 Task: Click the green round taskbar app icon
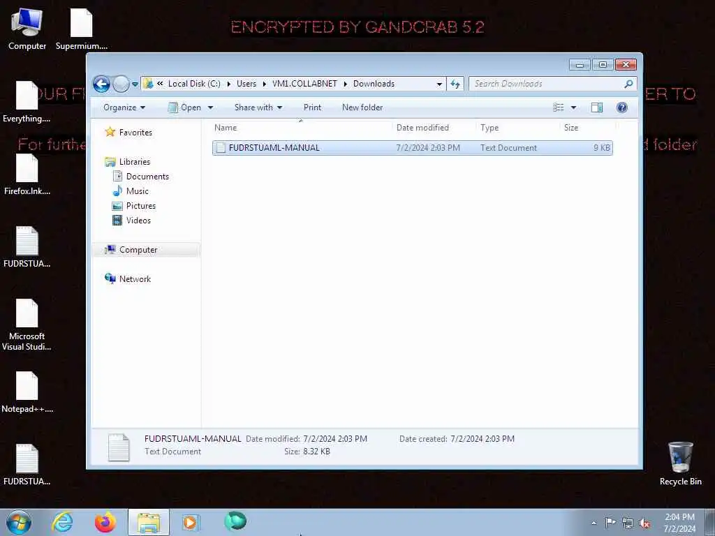(x=235, y=521)
